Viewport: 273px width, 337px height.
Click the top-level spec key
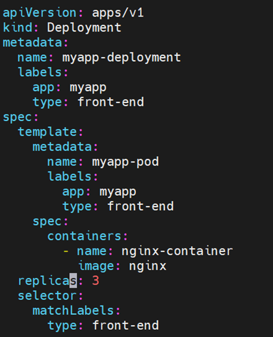point(17,117)
